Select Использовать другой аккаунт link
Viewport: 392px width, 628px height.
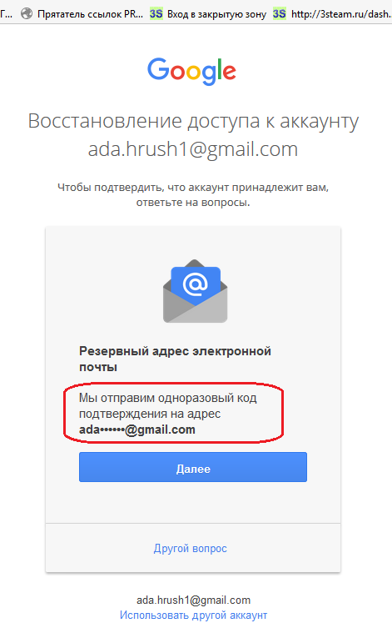click(x=193, y=615)
